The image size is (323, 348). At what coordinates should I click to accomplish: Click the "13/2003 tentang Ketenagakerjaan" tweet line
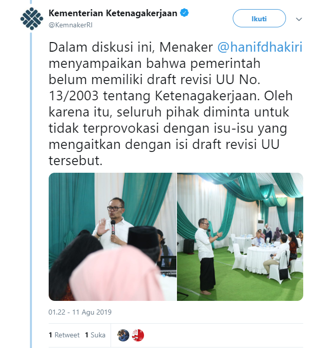tap(154, 96)
